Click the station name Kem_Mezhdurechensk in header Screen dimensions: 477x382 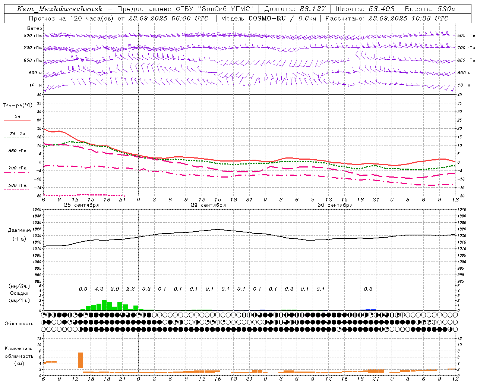click(60, 9)
